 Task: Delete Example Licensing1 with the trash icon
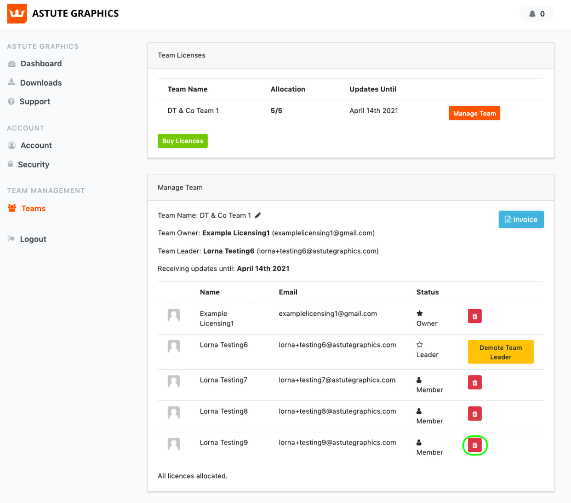click(x=474, y=316)
